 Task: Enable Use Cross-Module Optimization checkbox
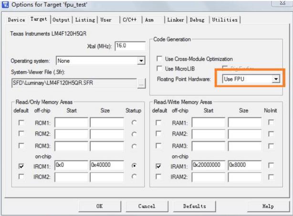click(160, 59)
